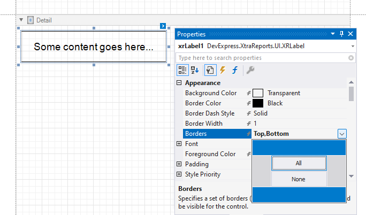The image size is (366, 215).
Task: Click the wrench settings icon
Action: pyautogui.click(x=250, y=70)
